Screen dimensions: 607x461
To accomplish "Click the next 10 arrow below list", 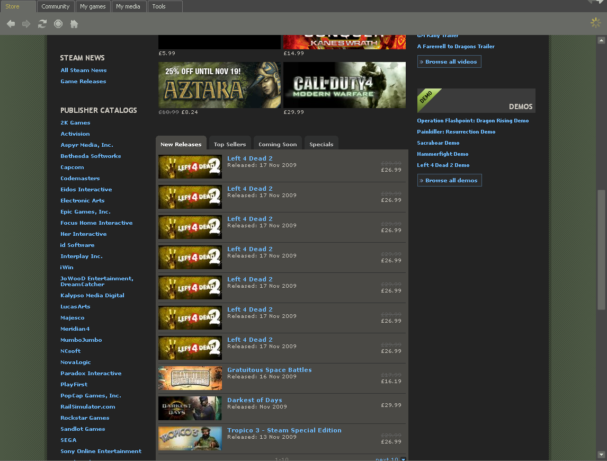I will coord(403,459).
